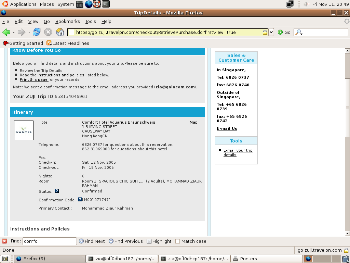Viewport: 350px width, 263px height.
Task: Open the calculator launcher in top panel
Action: (x=80, y=4)
